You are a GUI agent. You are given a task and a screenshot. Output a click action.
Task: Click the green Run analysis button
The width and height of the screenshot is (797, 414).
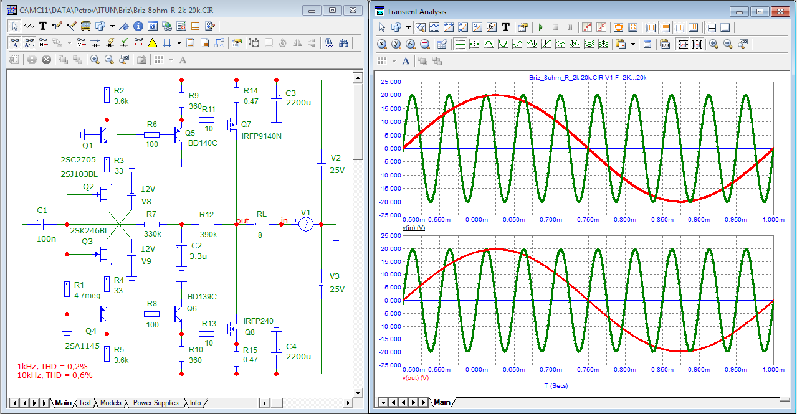pos(540,27)
